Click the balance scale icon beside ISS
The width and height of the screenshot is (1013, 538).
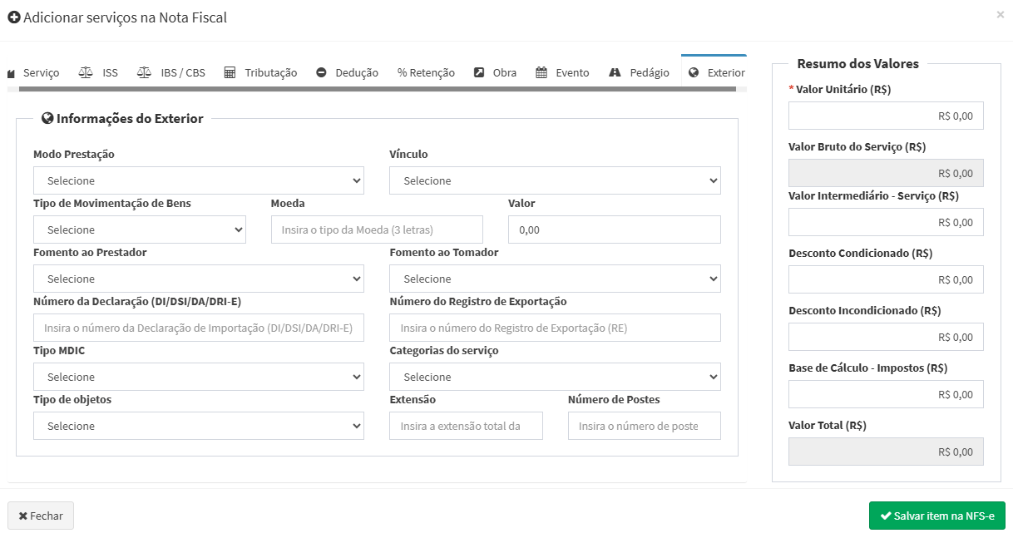pyautogui.click(x=86, y=72)
